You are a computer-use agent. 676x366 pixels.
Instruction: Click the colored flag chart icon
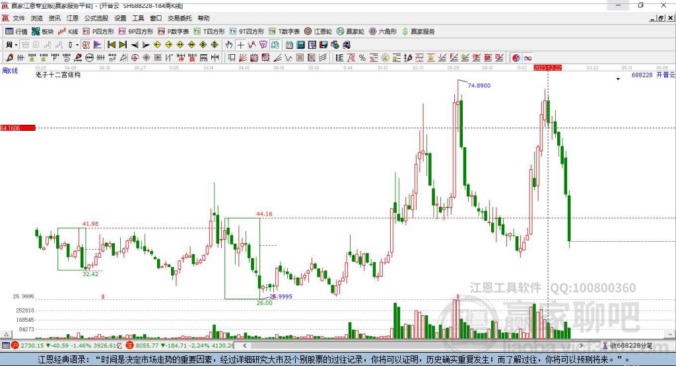tap(98, 45)
